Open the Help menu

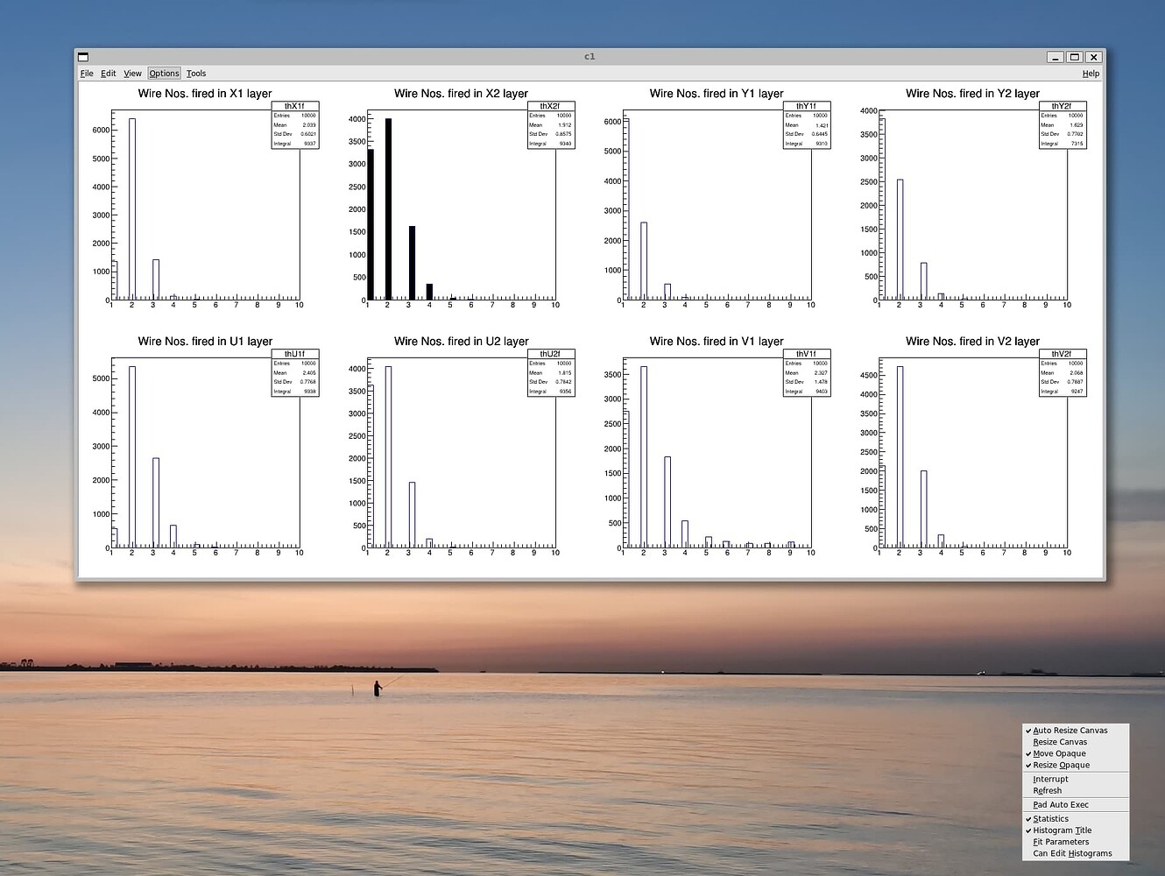pos(1091,74)
